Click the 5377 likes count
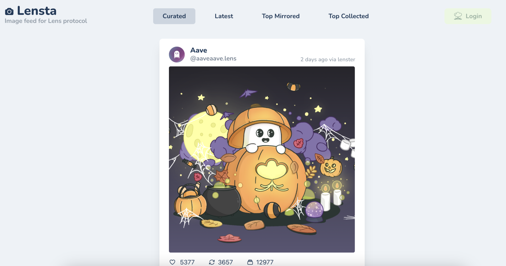 coord(187,262)
